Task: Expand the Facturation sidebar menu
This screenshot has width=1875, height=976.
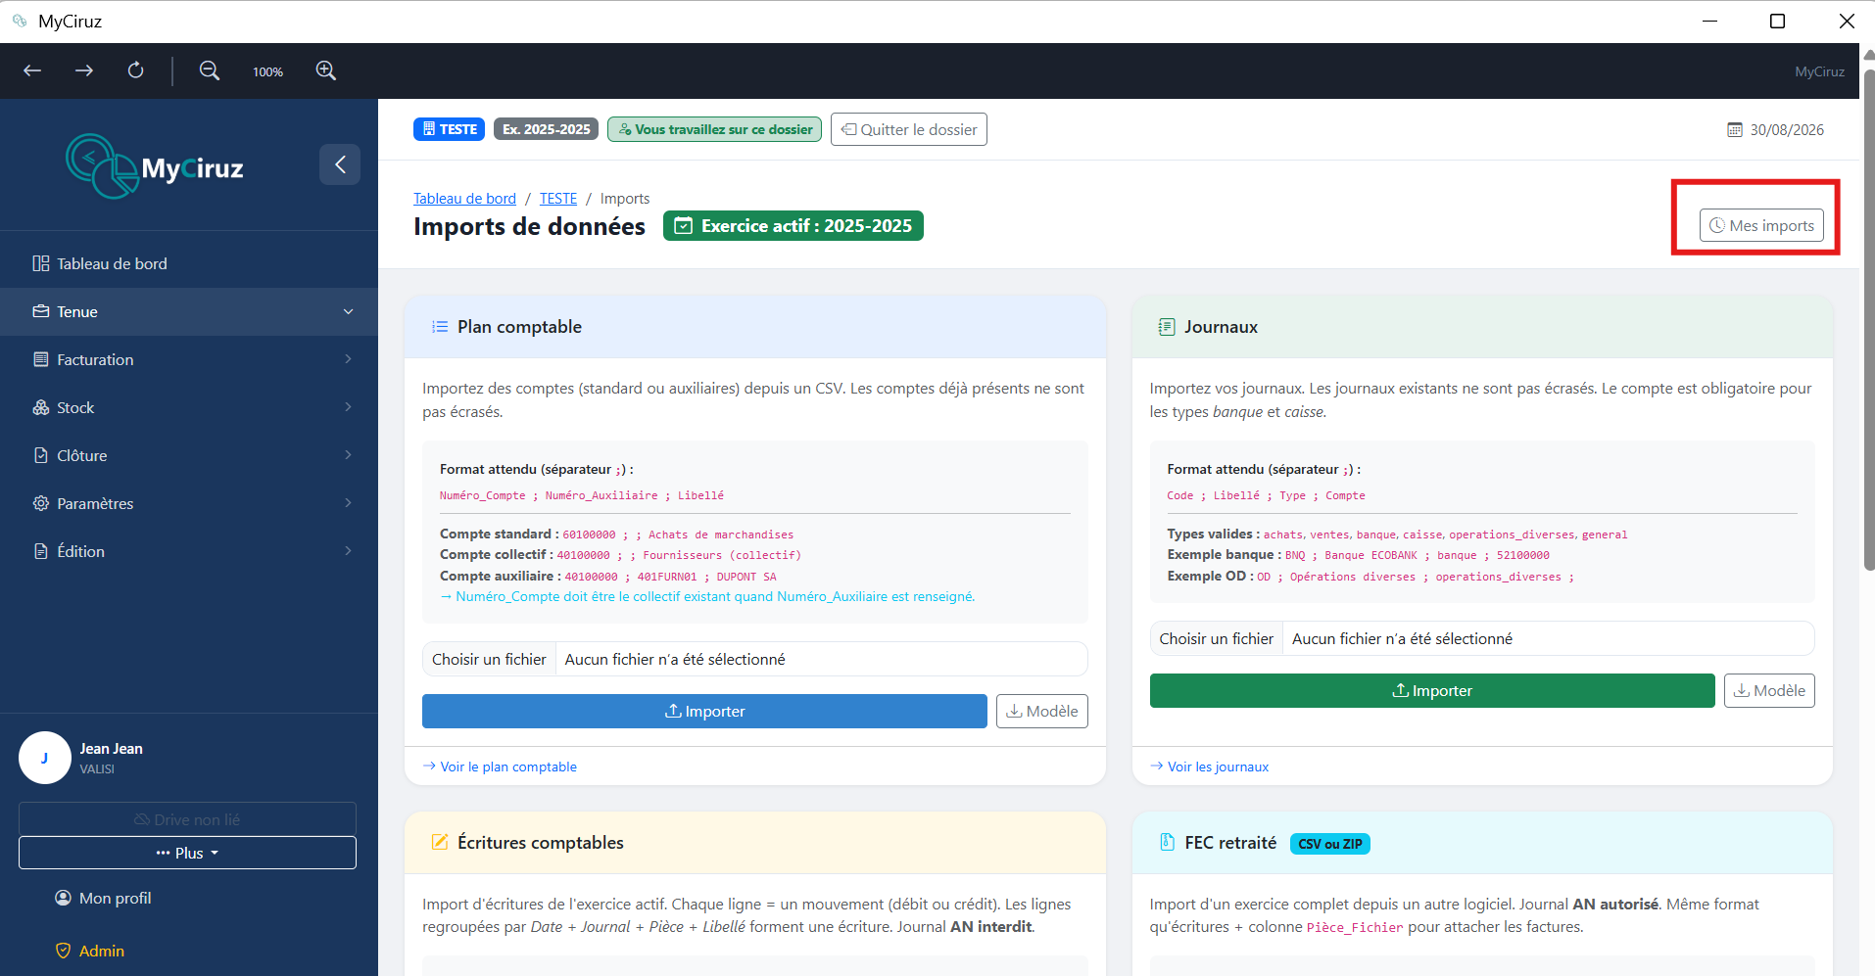Action: point(189,359)
